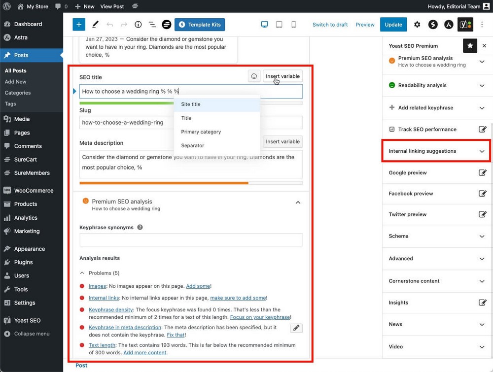
Task: Switch to desktop preview icon
Action: [x=265, y=25]
